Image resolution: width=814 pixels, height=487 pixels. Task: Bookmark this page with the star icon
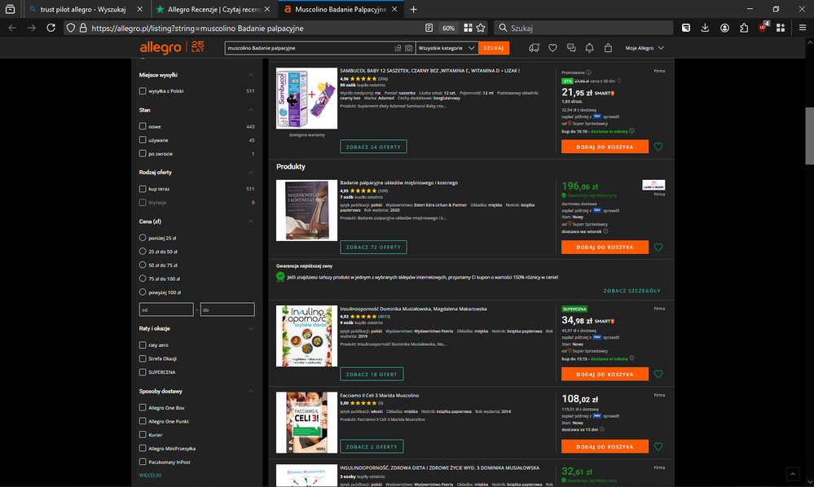coord(481,28)
